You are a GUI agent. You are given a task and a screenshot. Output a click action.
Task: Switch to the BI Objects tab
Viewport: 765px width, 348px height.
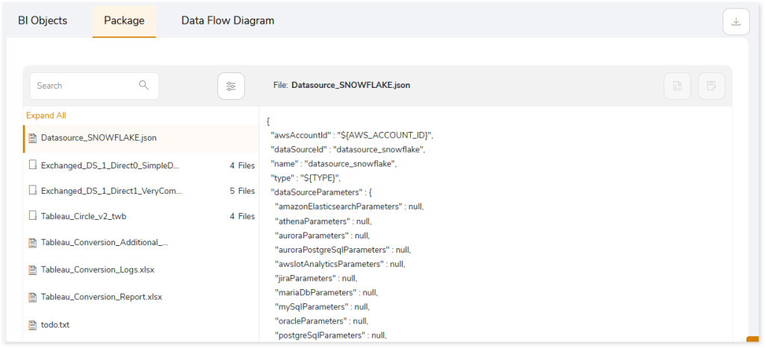[x=43, y=21]
